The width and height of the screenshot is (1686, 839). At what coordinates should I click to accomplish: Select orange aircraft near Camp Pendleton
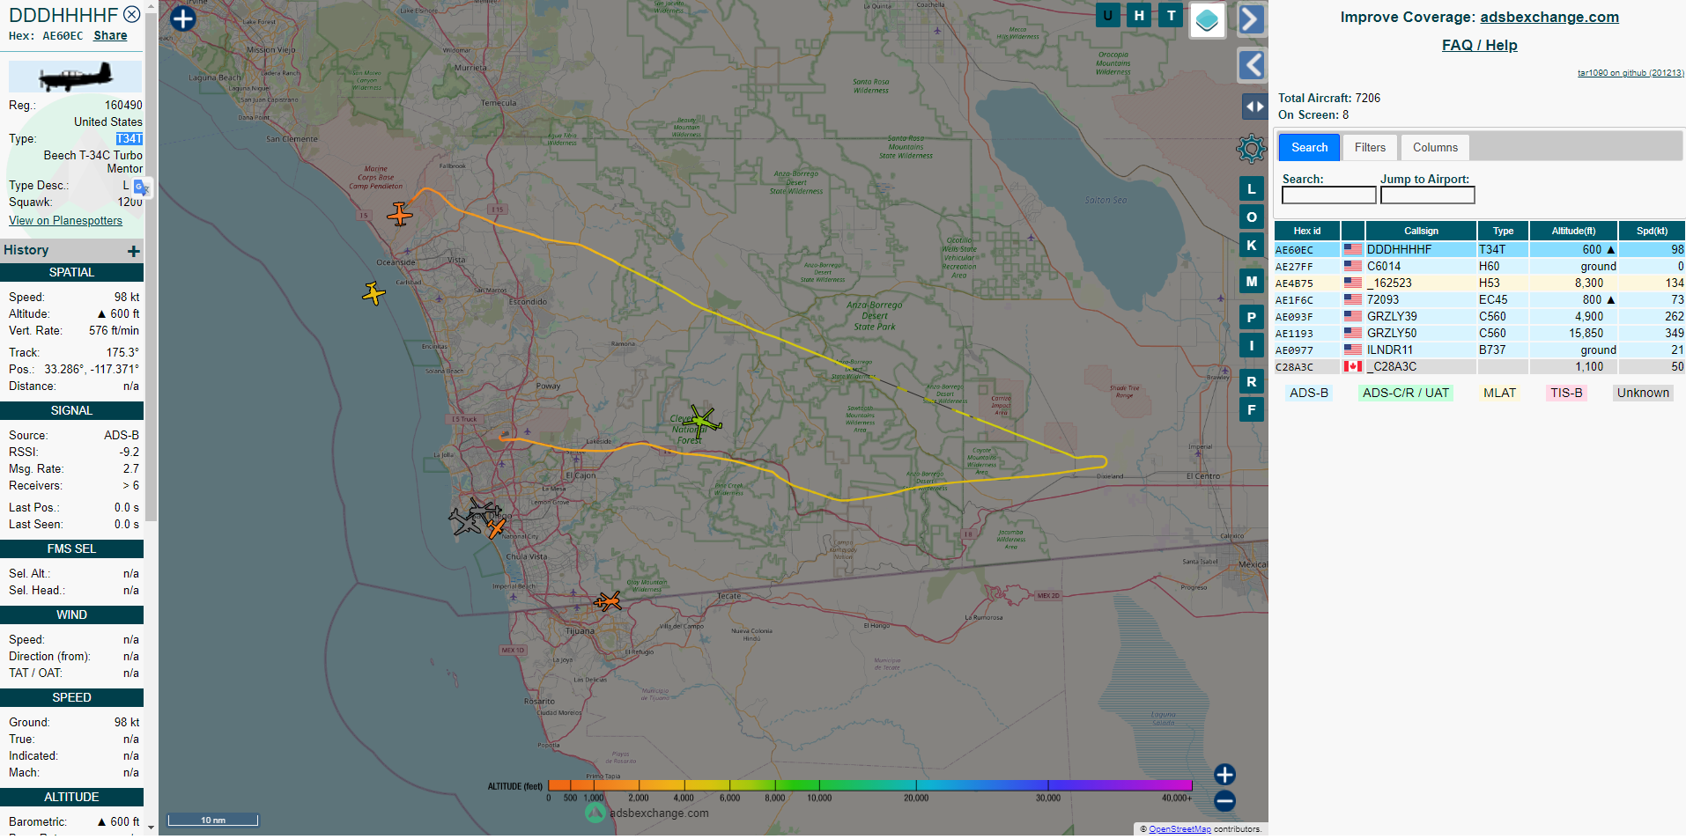click(x=400, y=214)
